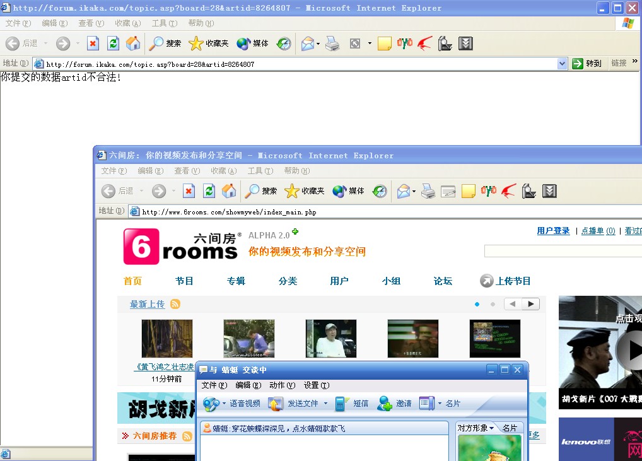Click the 用户登录 link
The width and height of the screenshot is (642, 461).
[553, 231]
